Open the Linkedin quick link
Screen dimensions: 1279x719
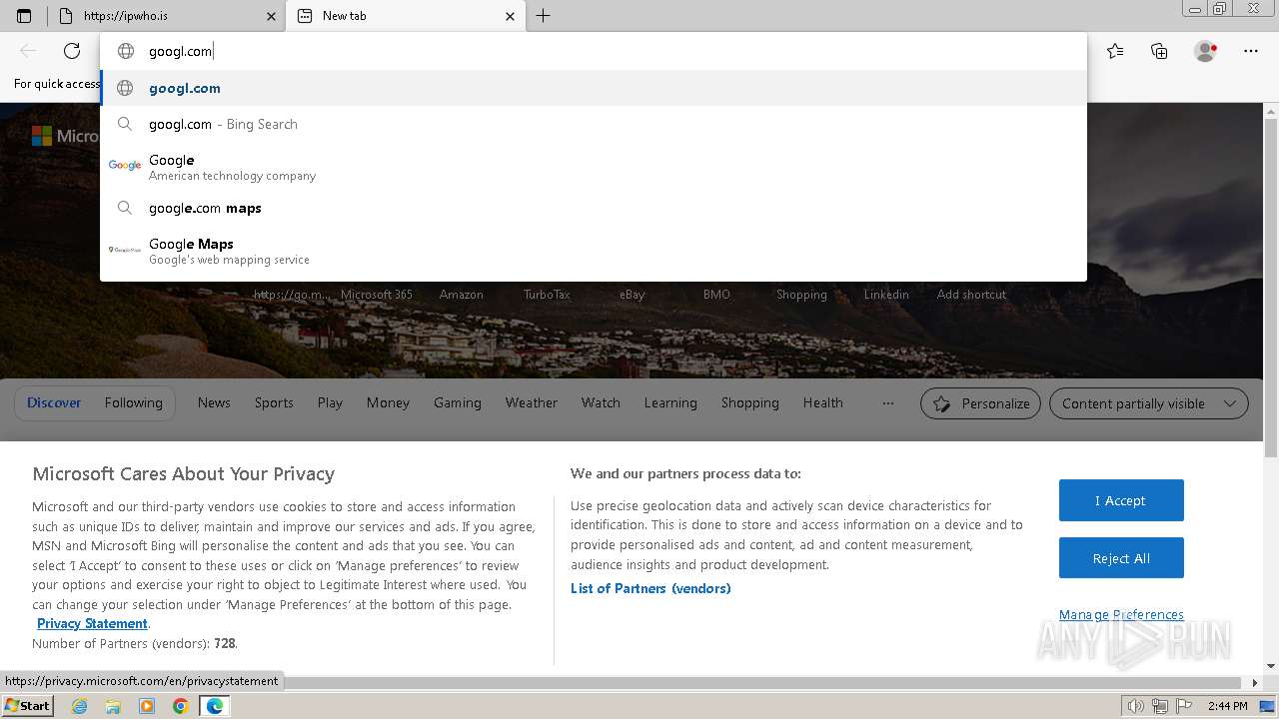coord(886,295)
